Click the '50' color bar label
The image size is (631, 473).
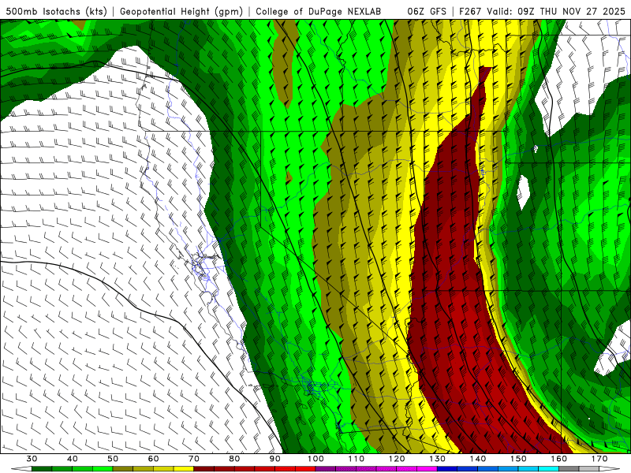click(x=113, y=459)
